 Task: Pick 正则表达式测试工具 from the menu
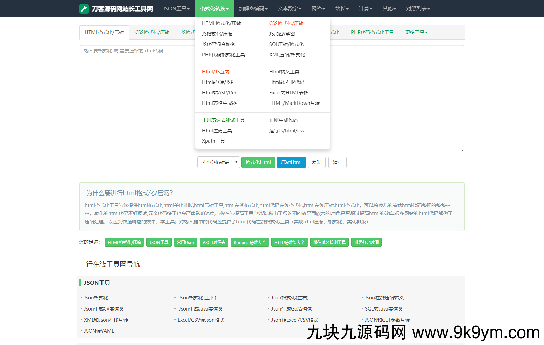pos(223,120)
